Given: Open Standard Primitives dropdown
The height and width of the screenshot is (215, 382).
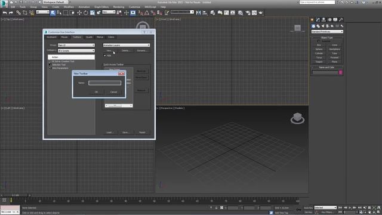Looking at the screenshot, I should (327, 32).
